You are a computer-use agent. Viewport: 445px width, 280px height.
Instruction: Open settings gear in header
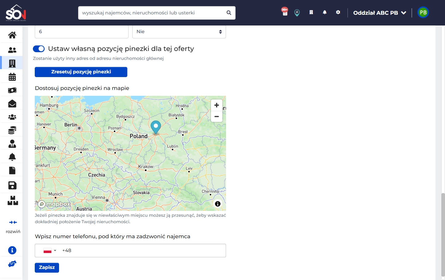[338, 12]
